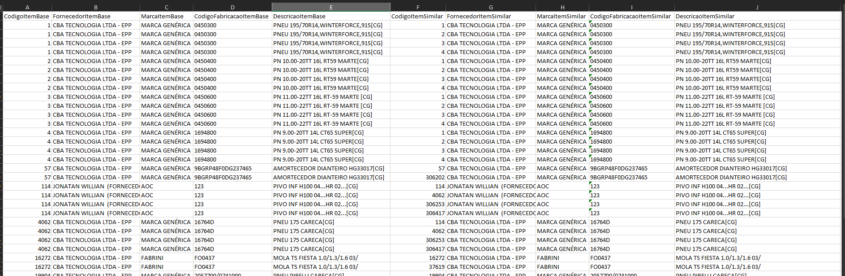This screenshot has height=276, width=845.
Task: Select the MarcaItemSimilar header cell
Action: coord(562,16)
